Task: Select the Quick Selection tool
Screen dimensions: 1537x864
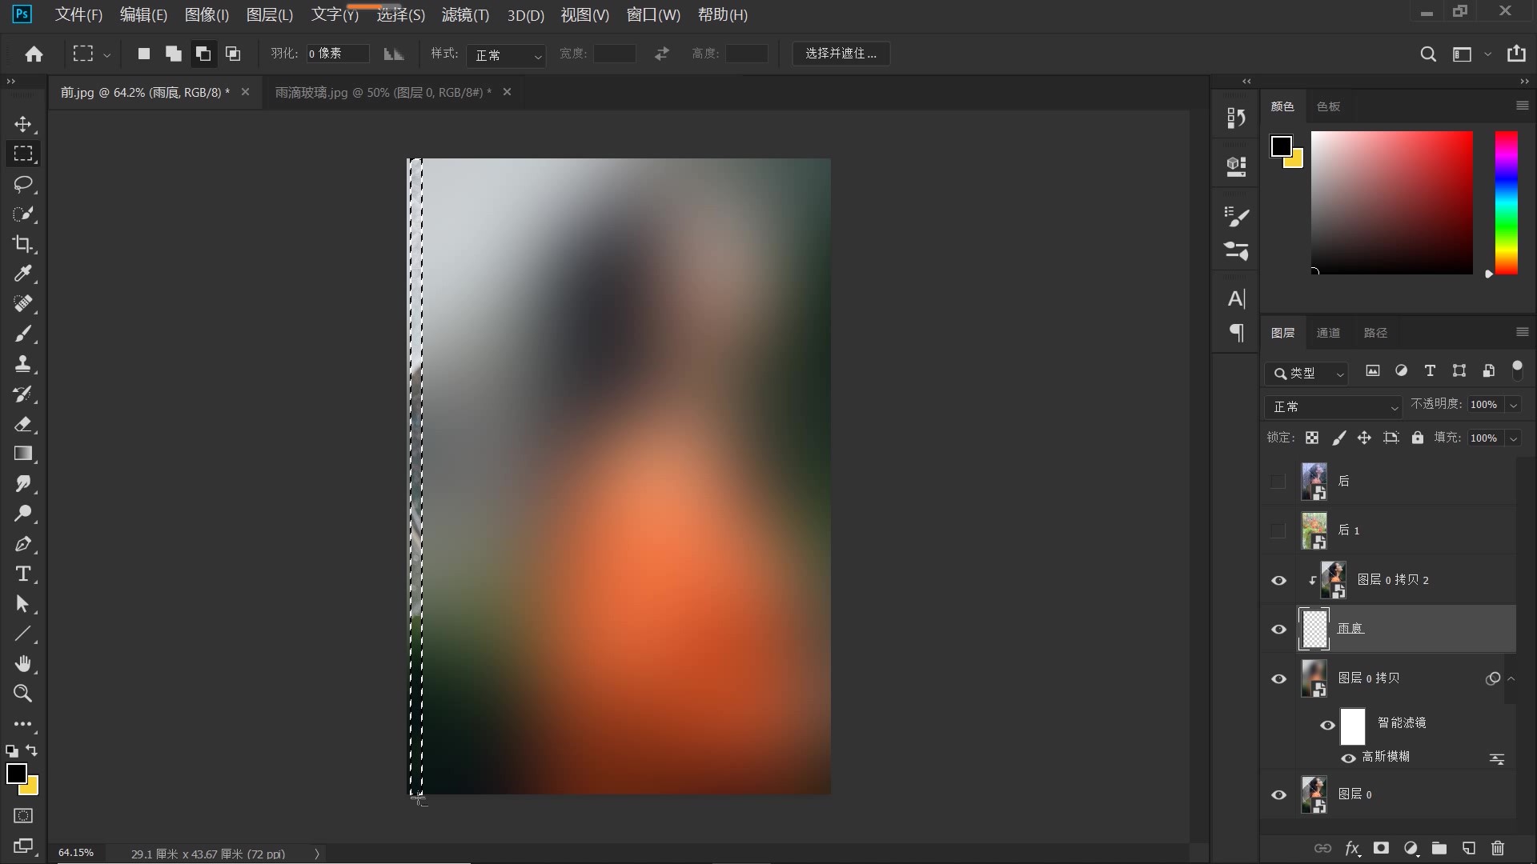Action: (x=23, y=214)
